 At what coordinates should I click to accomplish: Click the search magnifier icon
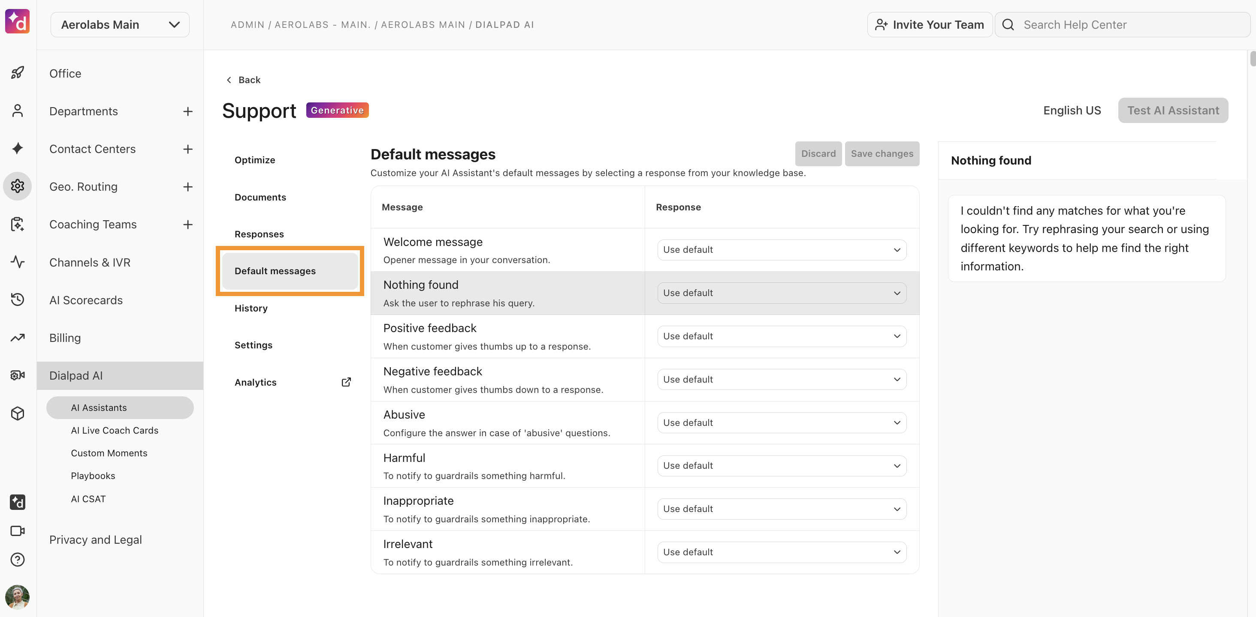[x=1008, y=25]
